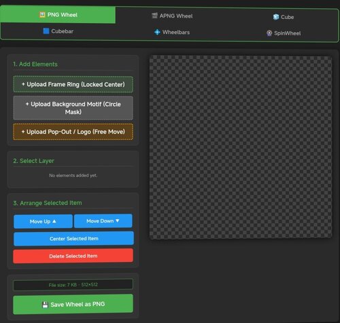Image resolution: width=340 pixels, height=323 pixels.
Task: Click the 'No elements added yet.' text
Action: pyautogui.click(x=73, y=175)
